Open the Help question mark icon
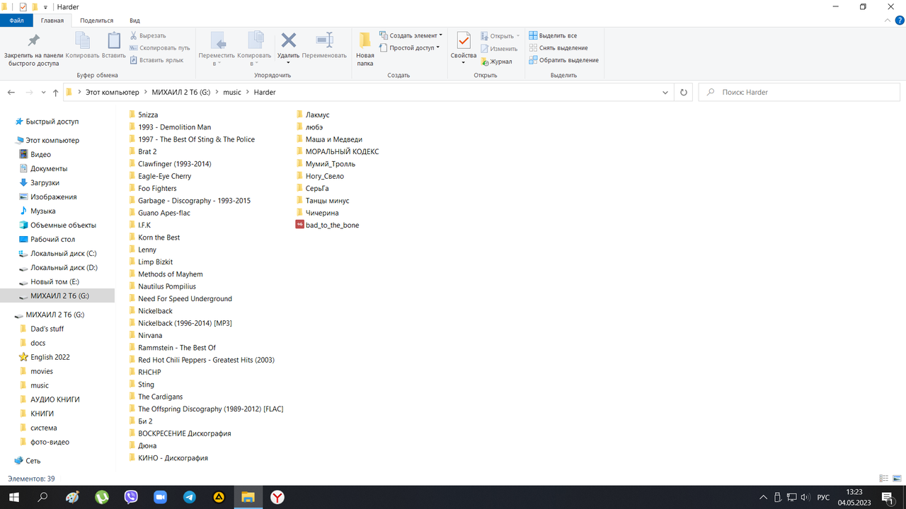Viewport: 906px width, 509px height. 898,21
